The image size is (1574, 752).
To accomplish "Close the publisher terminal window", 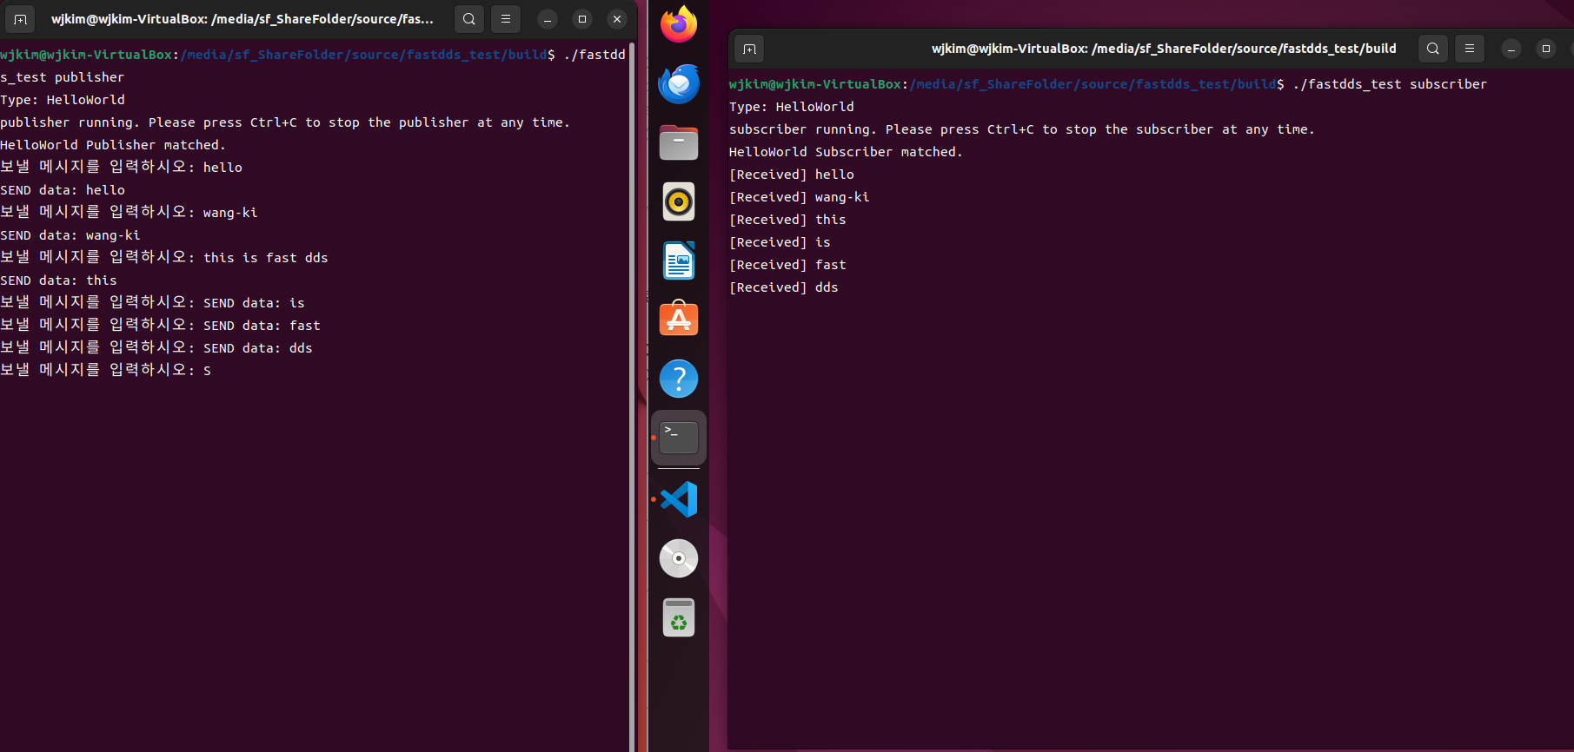I will tap(617, 19).
